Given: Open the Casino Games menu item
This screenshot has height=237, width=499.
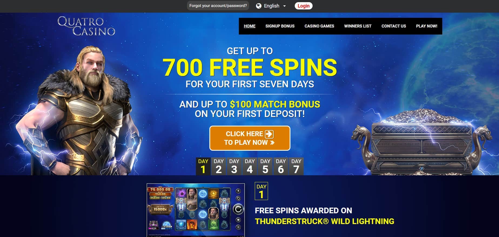Looking at the screenshot, I should [319, 26].
